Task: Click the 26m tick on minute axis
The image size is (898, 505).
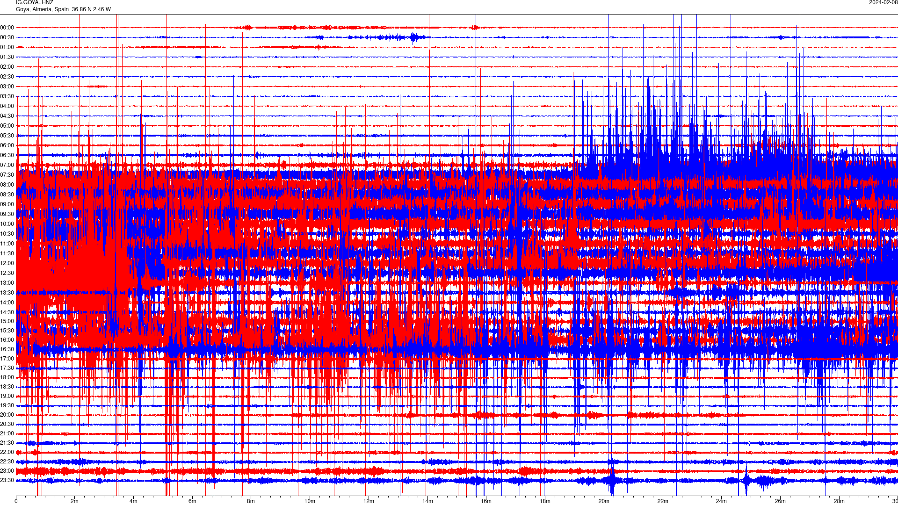Action: click(x=780, y=501)
